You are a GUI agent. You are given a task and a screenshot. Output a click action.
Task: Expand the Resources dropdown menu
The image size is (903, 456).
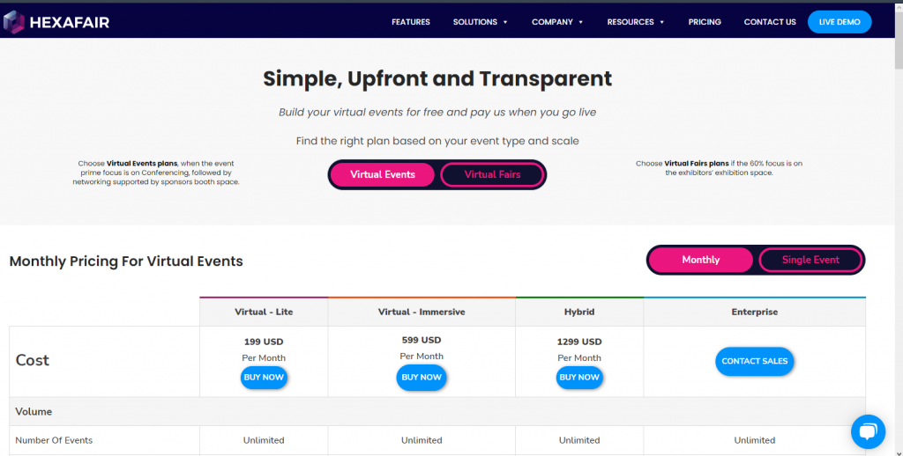click(635, 22)
